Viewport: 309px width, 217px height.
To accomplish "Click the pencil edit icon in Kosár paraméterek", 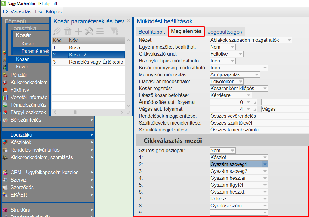I will (x=57, y=31).
